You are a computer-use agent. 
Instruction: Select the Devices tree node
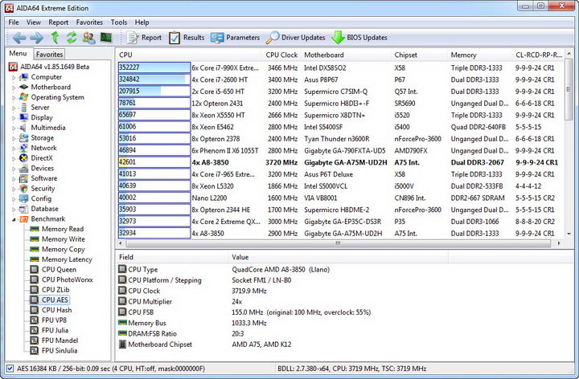coord(42,168)
